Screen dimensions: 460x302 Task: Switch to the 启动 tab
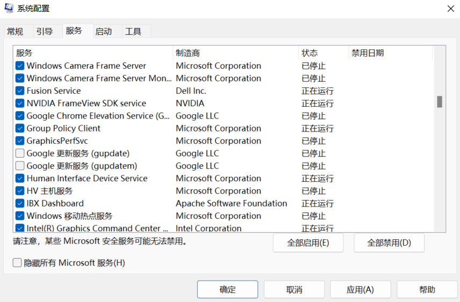[x=104, y=32]
